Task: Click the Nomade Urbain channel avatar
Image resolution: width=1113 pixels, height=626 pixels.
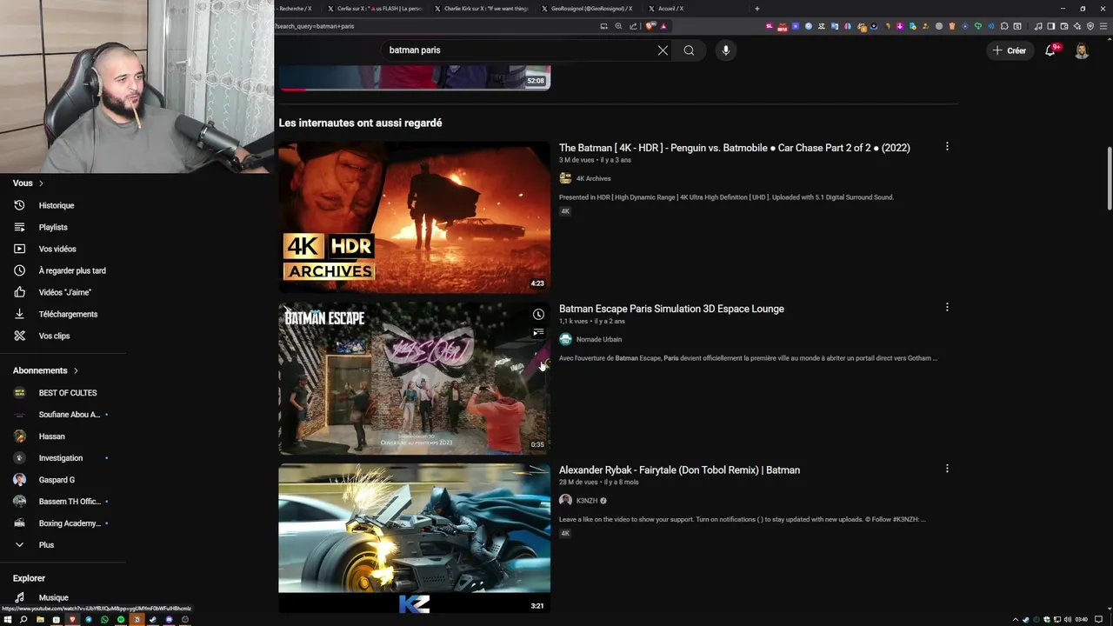Action: pos(565,339)
